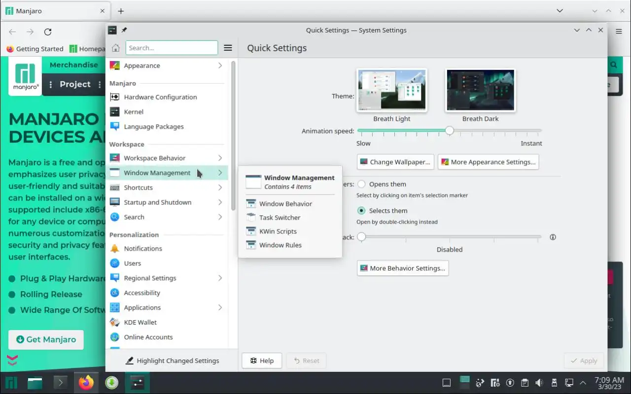Screen dimensions: 631x394
Task: Open the Project menu on Manjaro site
Action: coord(75,84)
